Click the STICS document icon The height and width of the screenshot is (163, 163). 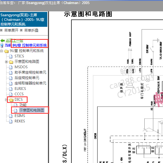11,56
